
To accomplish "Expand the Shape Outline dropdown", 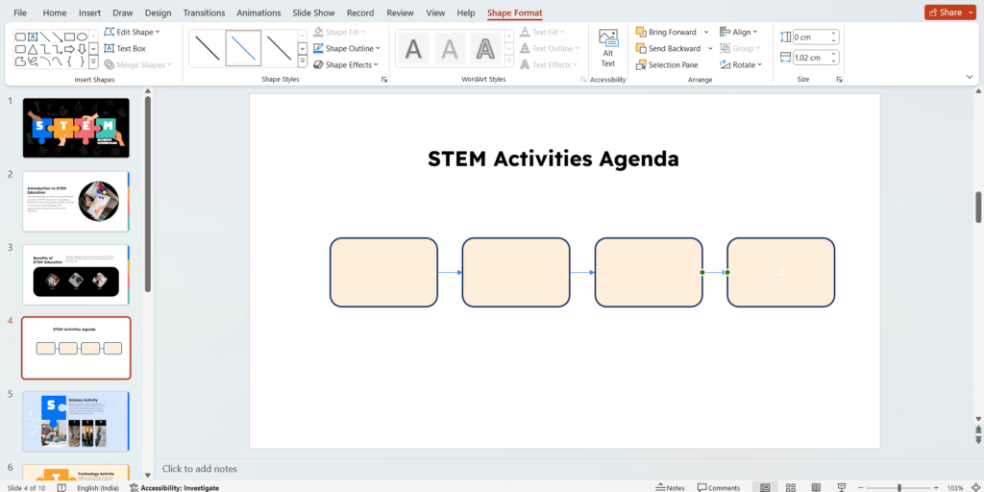I will (x=379, y=48).
